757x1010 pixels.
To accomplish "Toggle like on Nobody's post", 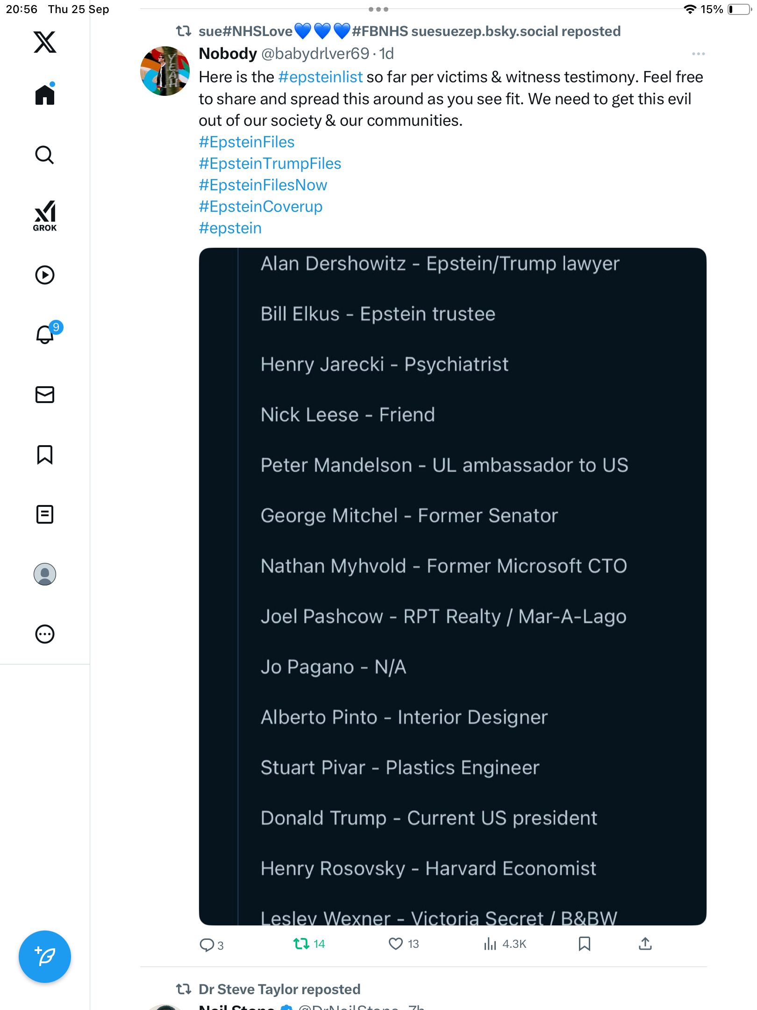I will click(x=396, y=944).
